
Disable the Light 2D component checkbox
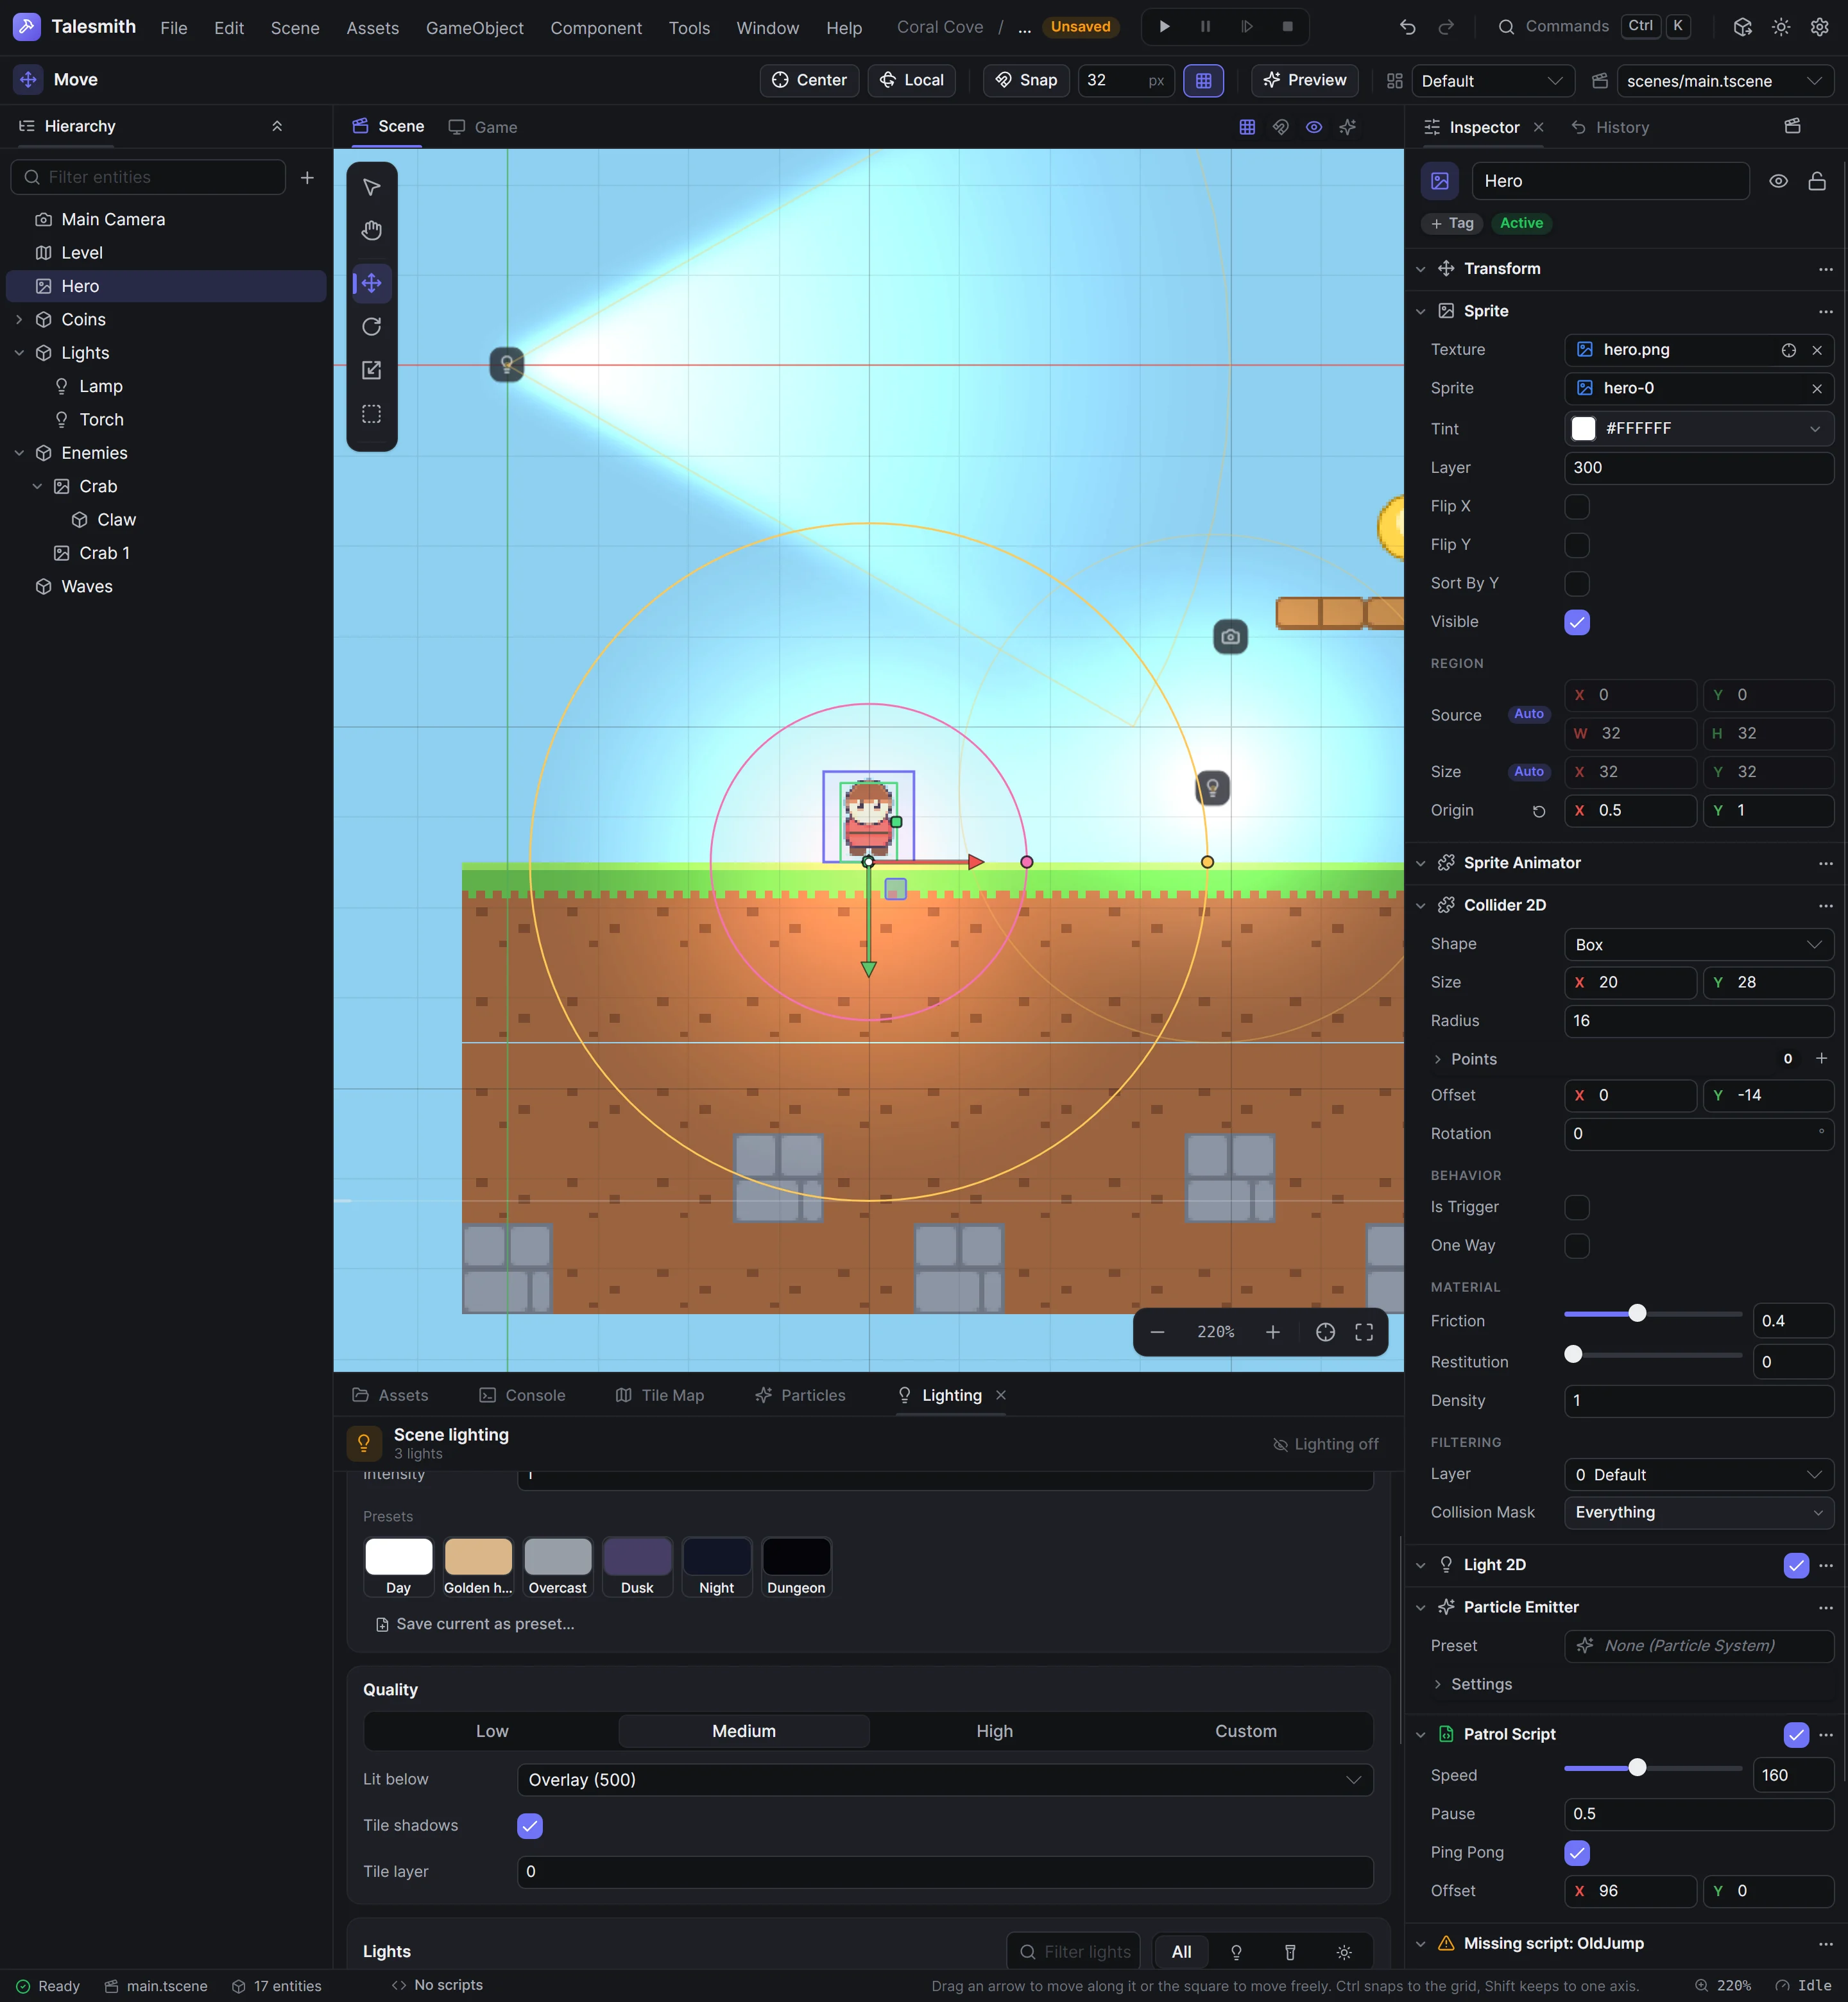[1795, 1565]
